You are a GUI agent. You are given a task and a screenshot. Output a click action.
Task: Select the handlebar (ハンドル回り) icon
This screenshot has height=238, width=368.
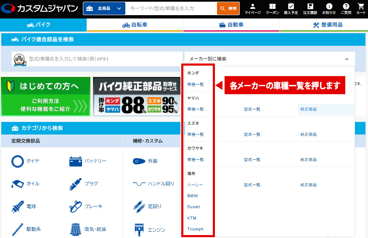(139, 184)
